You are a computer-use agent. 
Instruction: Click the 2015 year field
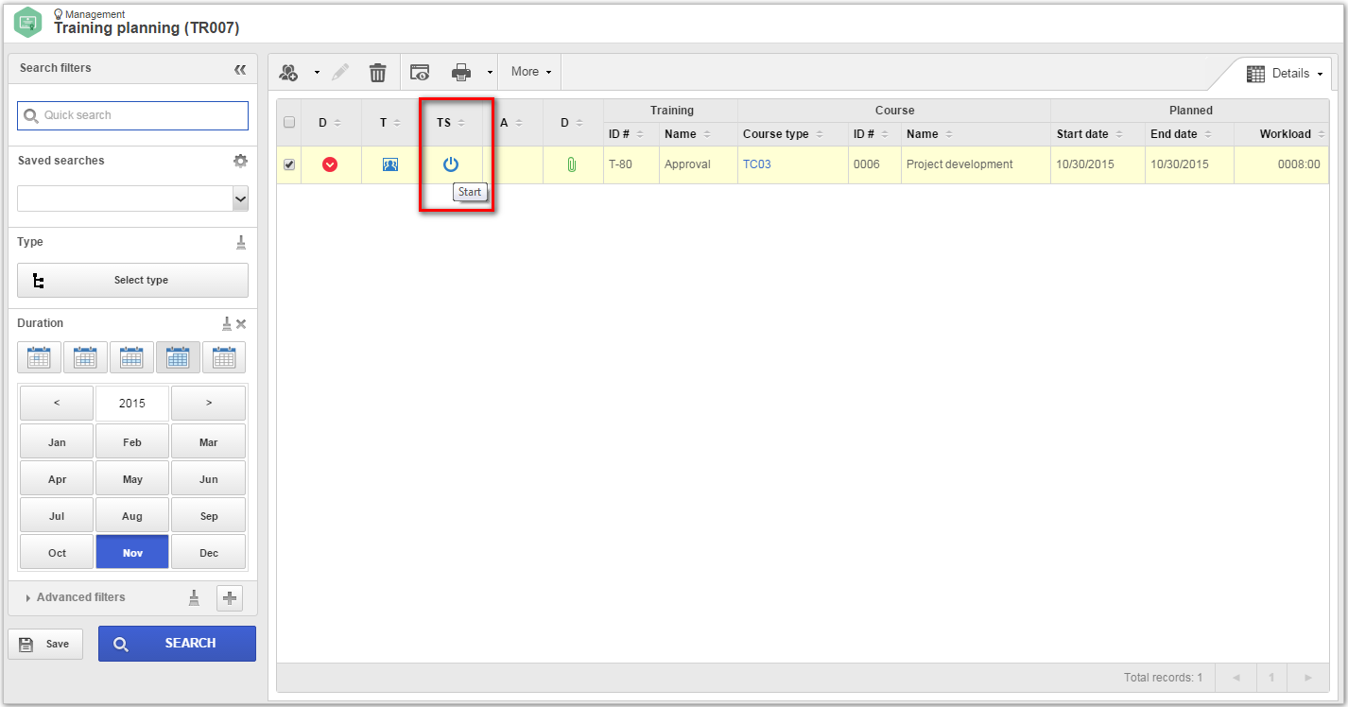point(132,404)
